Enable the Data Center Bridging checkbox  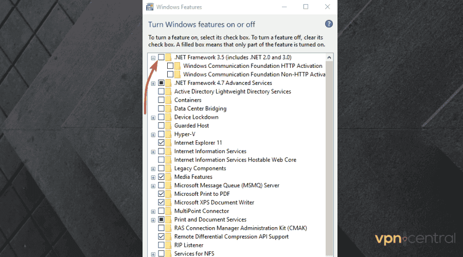[x=161, y=108]
